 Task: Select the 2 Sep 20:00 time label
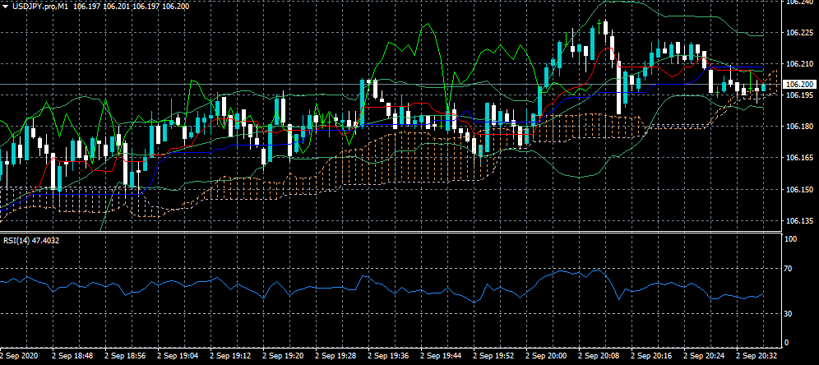tap(546, 355)
